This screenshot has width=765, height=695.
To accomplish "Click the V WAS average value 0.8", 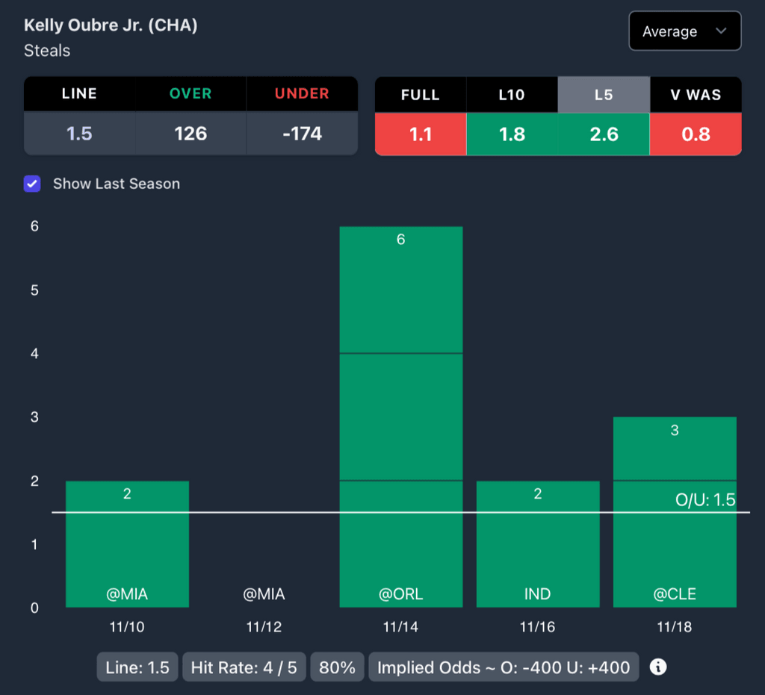I will [696, 134].
